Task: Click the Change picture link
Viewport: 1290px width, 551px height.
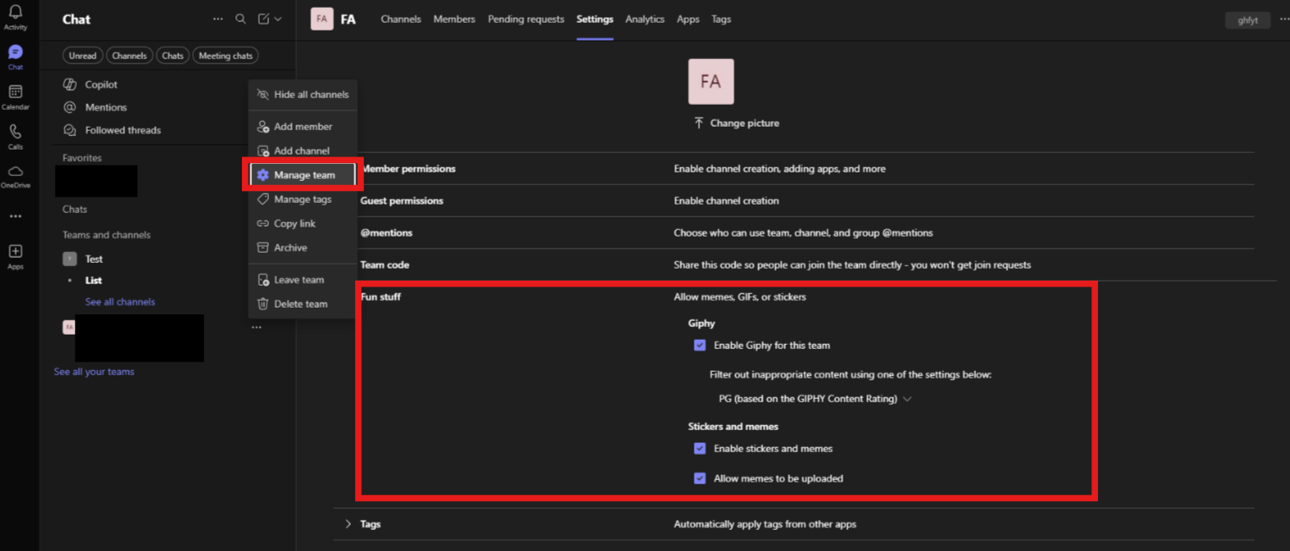Action: pyautogui.click(x=744, y=123)
